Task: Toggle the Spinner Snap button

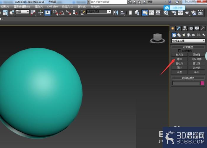Action: (x=75, y=12)
